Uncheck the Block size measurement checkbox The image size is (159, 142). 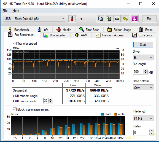click(15, 109)
